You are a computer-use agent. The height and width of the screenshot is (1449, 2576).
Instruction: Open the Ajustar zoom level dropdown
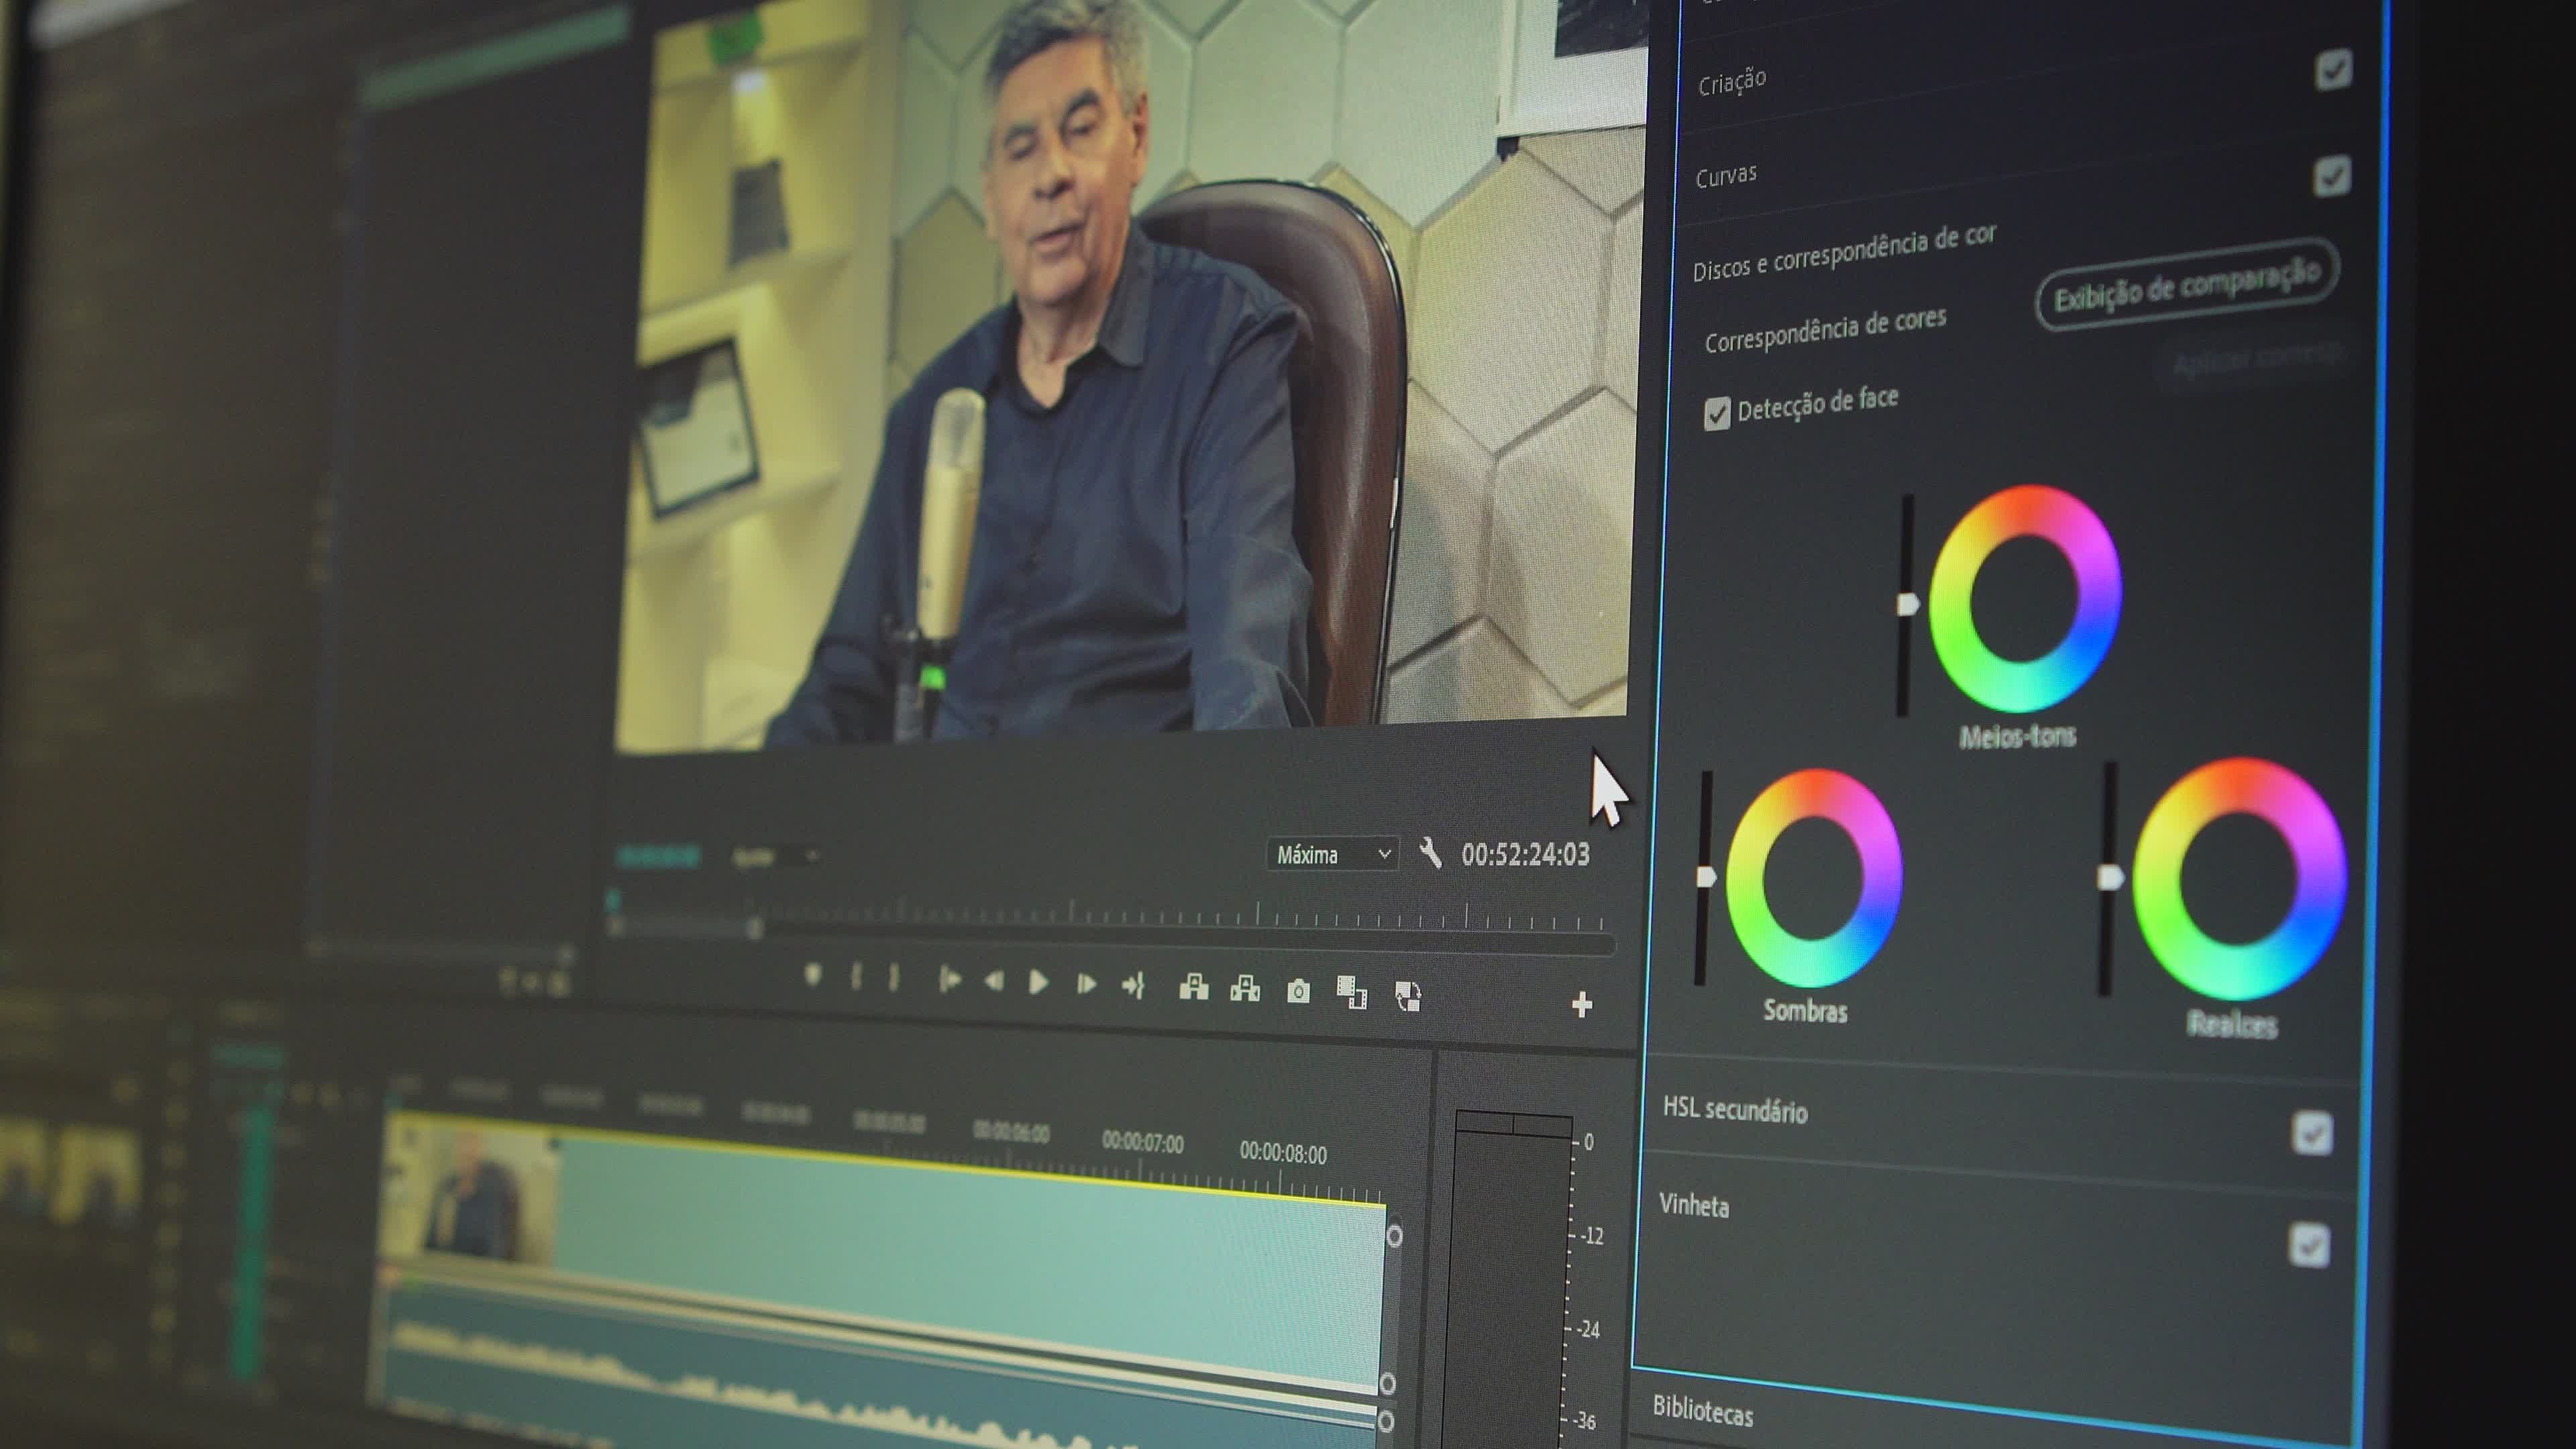[776, 857]
